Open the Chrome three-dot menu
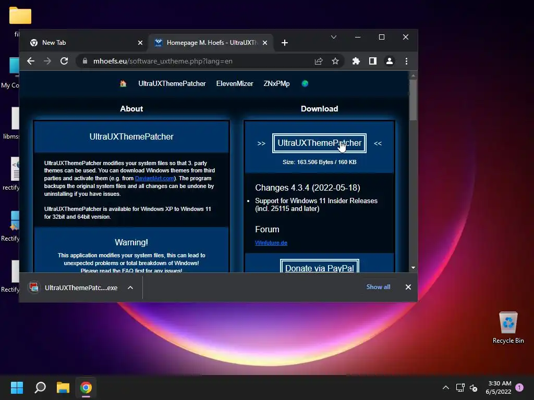The image size is (534, 400). pos(406,61)
